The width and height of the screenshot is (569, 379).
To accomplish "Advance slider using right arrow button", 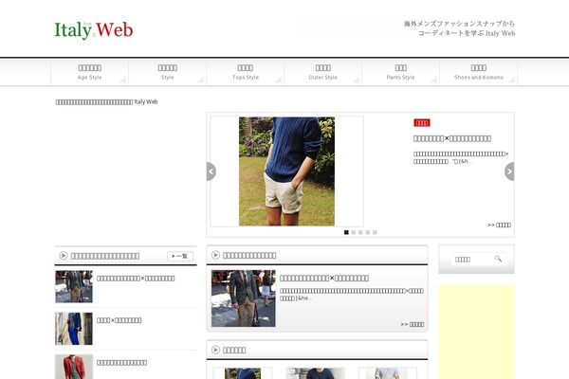I will click(x=509, y=171).
